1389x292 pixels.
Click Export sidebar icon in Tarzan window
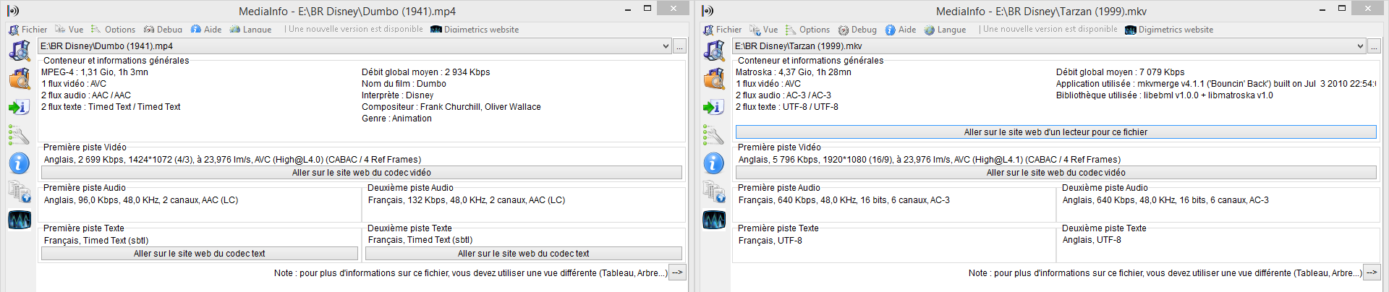click(x=714, y=107)
